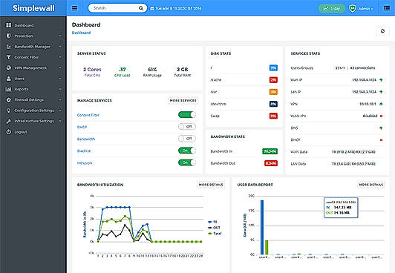Expand the Configuration Settings menu arrow
The image size is (395, 273).
[60, 111]
